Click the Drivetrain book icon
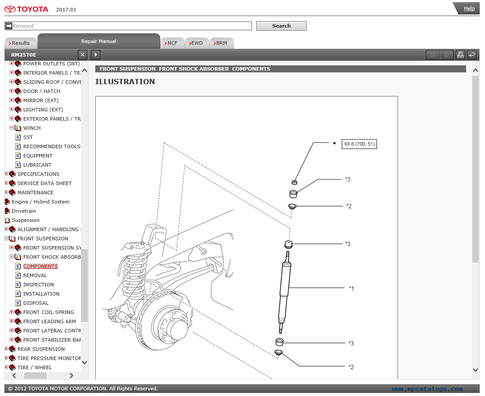The height and width of the screenshot is (396, 485). pyautogui.click(x=7, y=211)
